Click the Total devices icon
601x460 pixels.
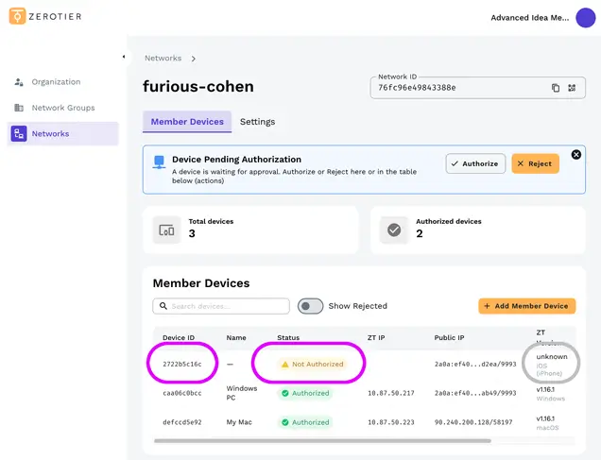tap(166, 230)
